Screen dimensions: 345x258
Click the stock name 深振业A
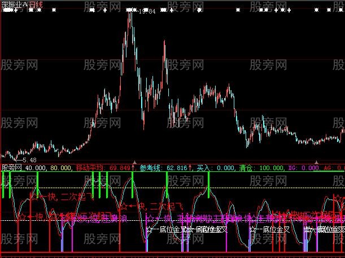click(15, 5)
